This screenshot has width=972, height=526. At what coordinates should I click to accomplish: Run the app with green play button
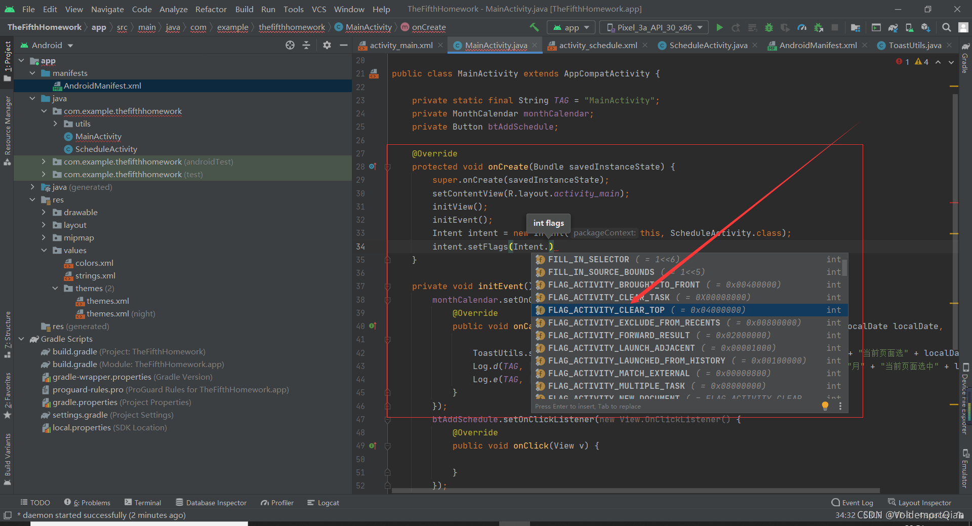719,27
